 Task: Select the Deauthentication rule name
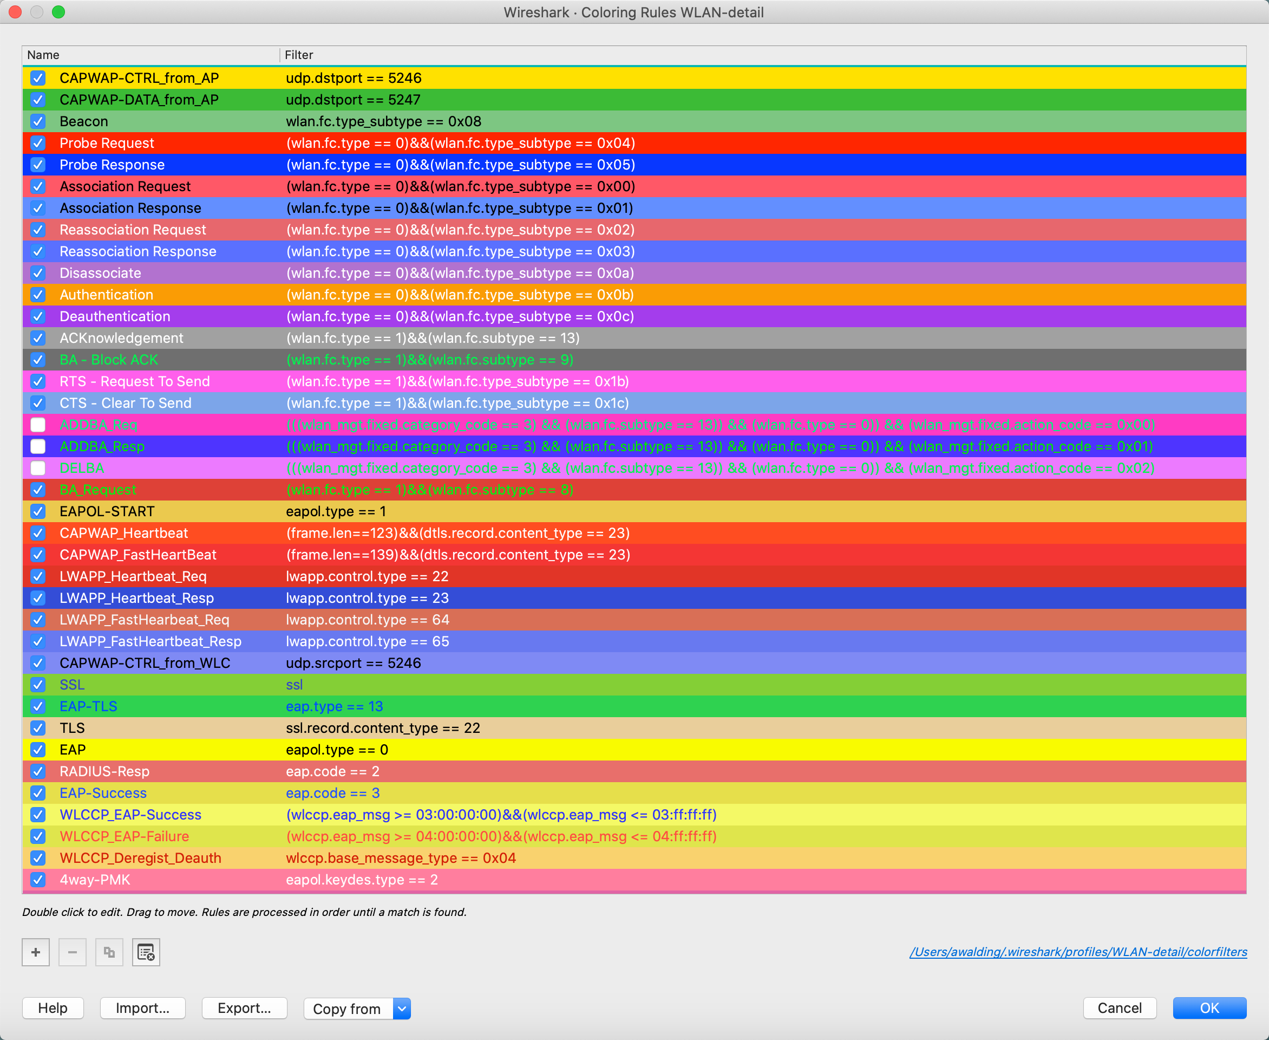115,316
